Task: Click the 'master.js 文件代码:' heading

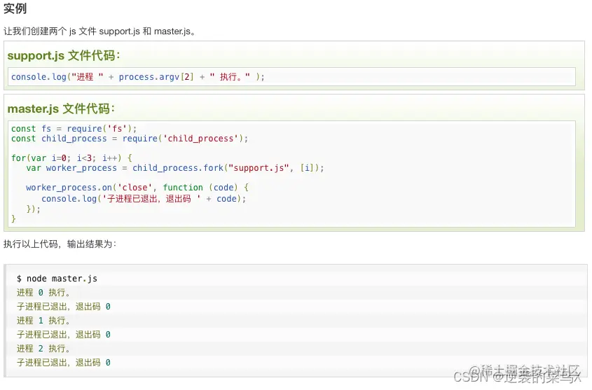Action: point(61,109)
